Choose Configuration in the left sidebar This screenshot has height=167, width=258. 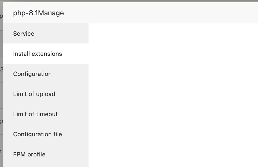click(32, 74)
